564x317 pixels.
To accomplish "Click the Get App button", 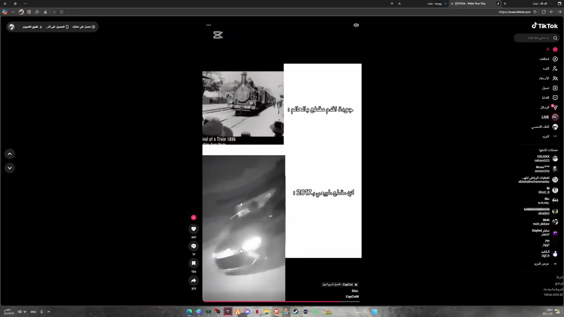I will pyautogui.click(x=58, y=27).
